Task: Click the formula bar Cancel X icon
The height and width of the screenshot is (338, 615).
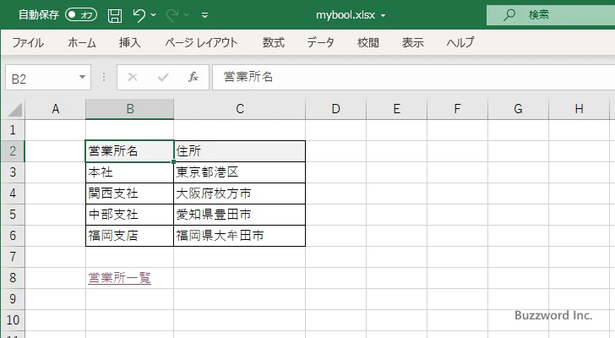Action: pos(132,77)
